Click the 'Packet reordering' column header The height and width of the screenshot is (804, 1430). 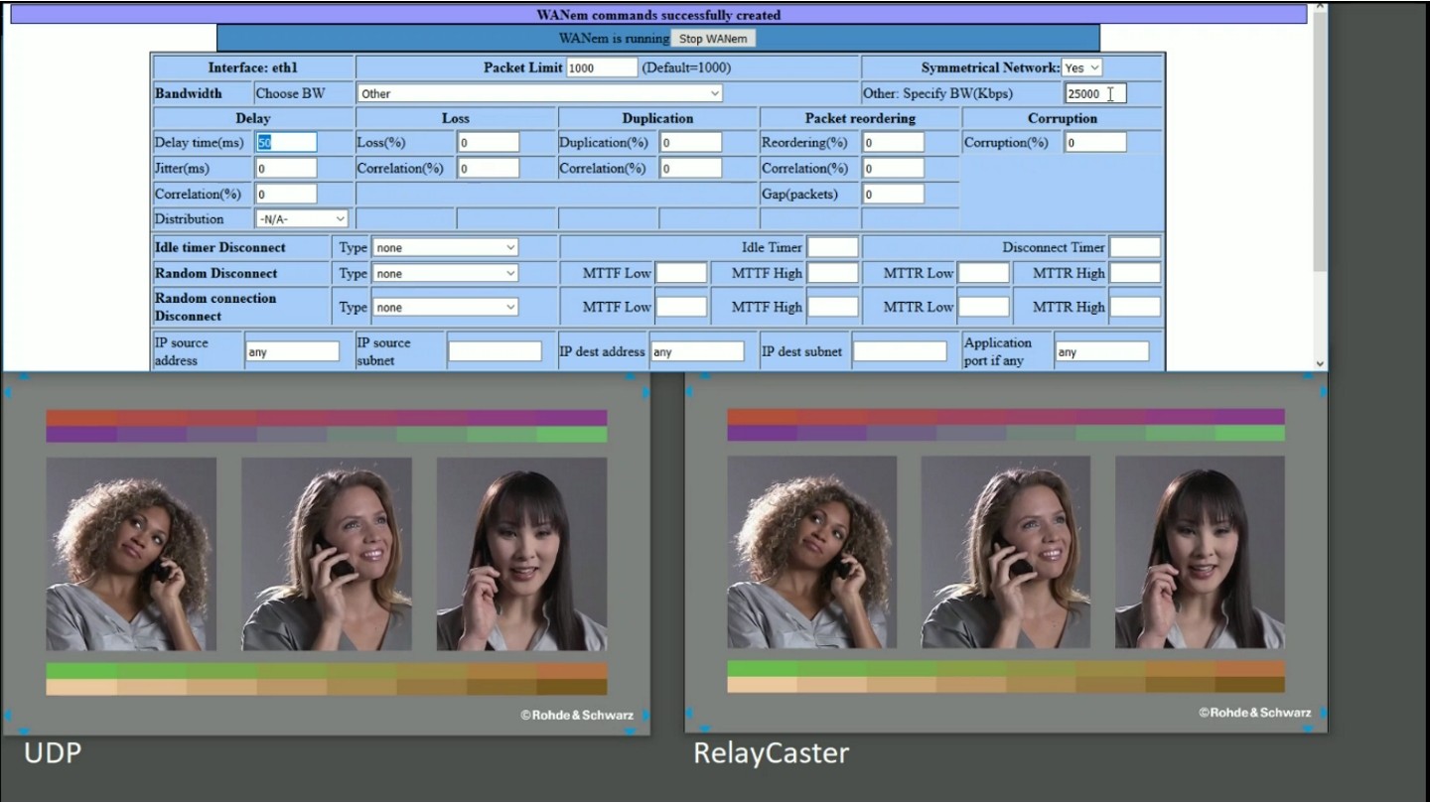click(x=860, y=118)
